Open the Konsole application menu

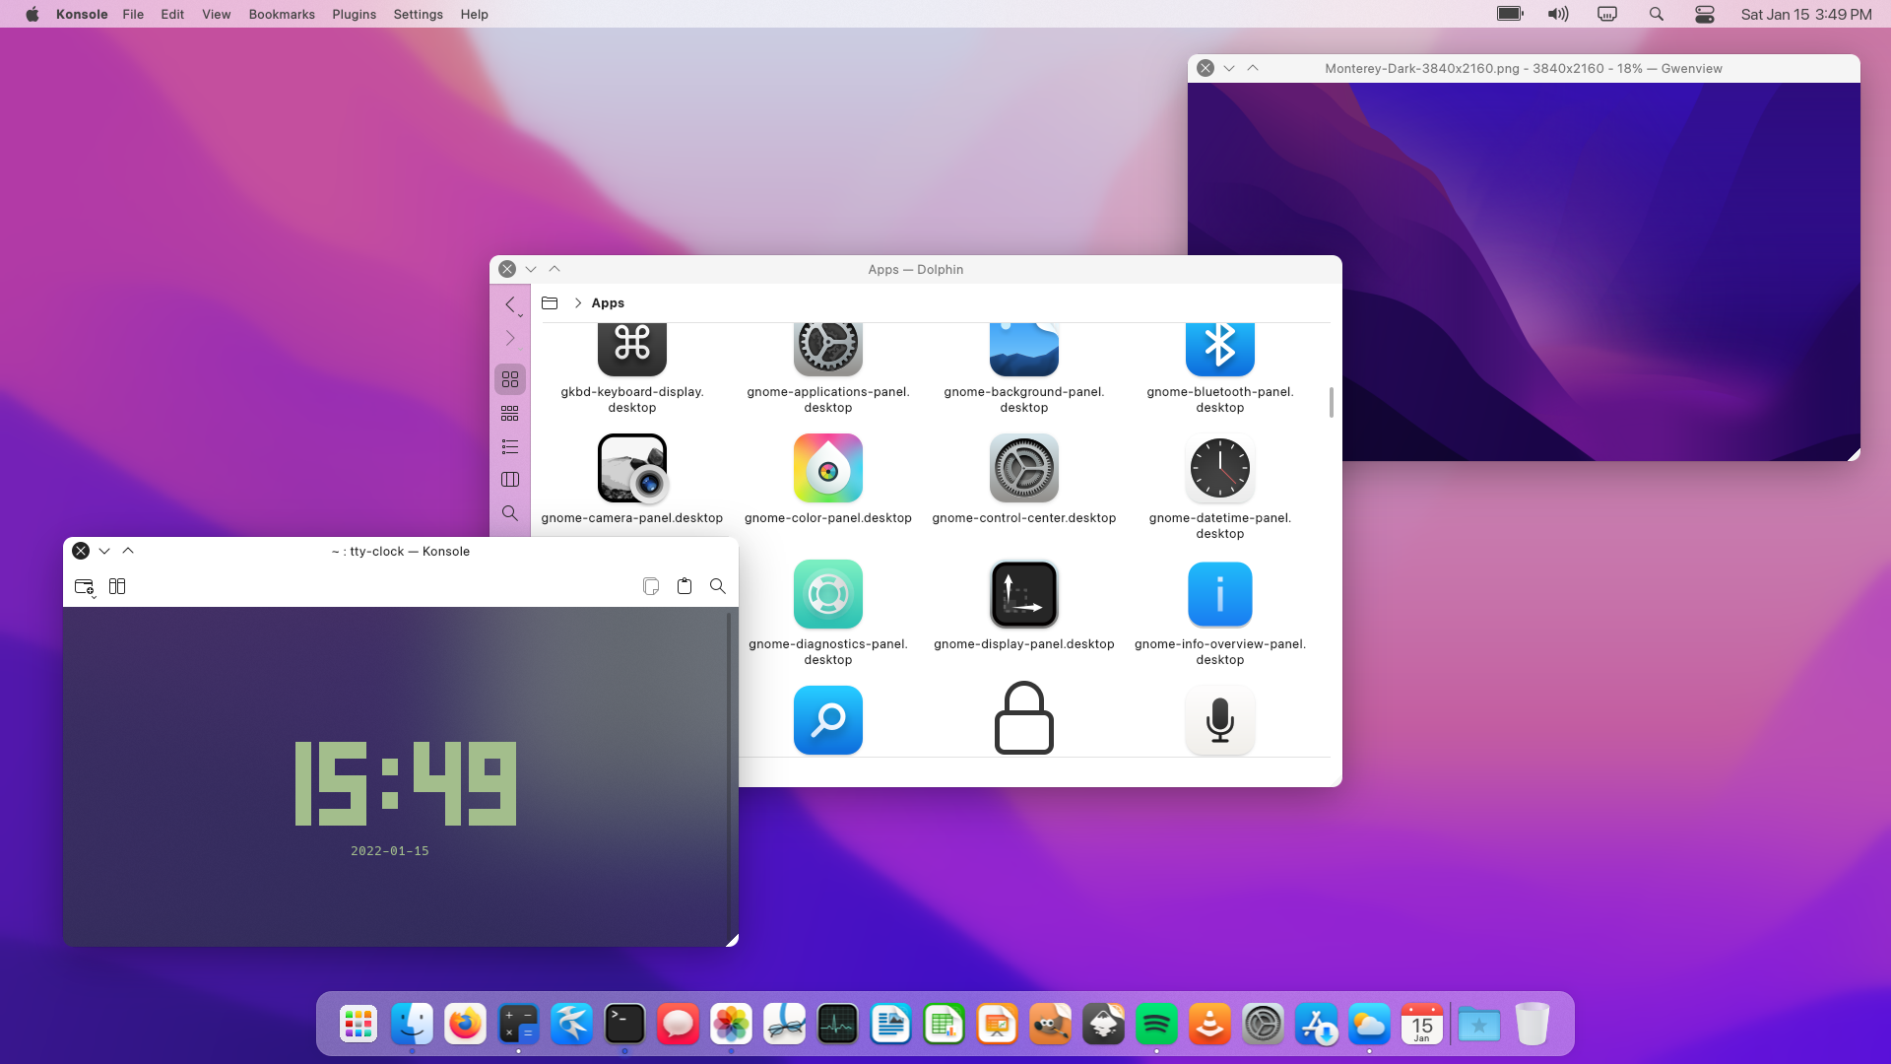coord(82,14)
